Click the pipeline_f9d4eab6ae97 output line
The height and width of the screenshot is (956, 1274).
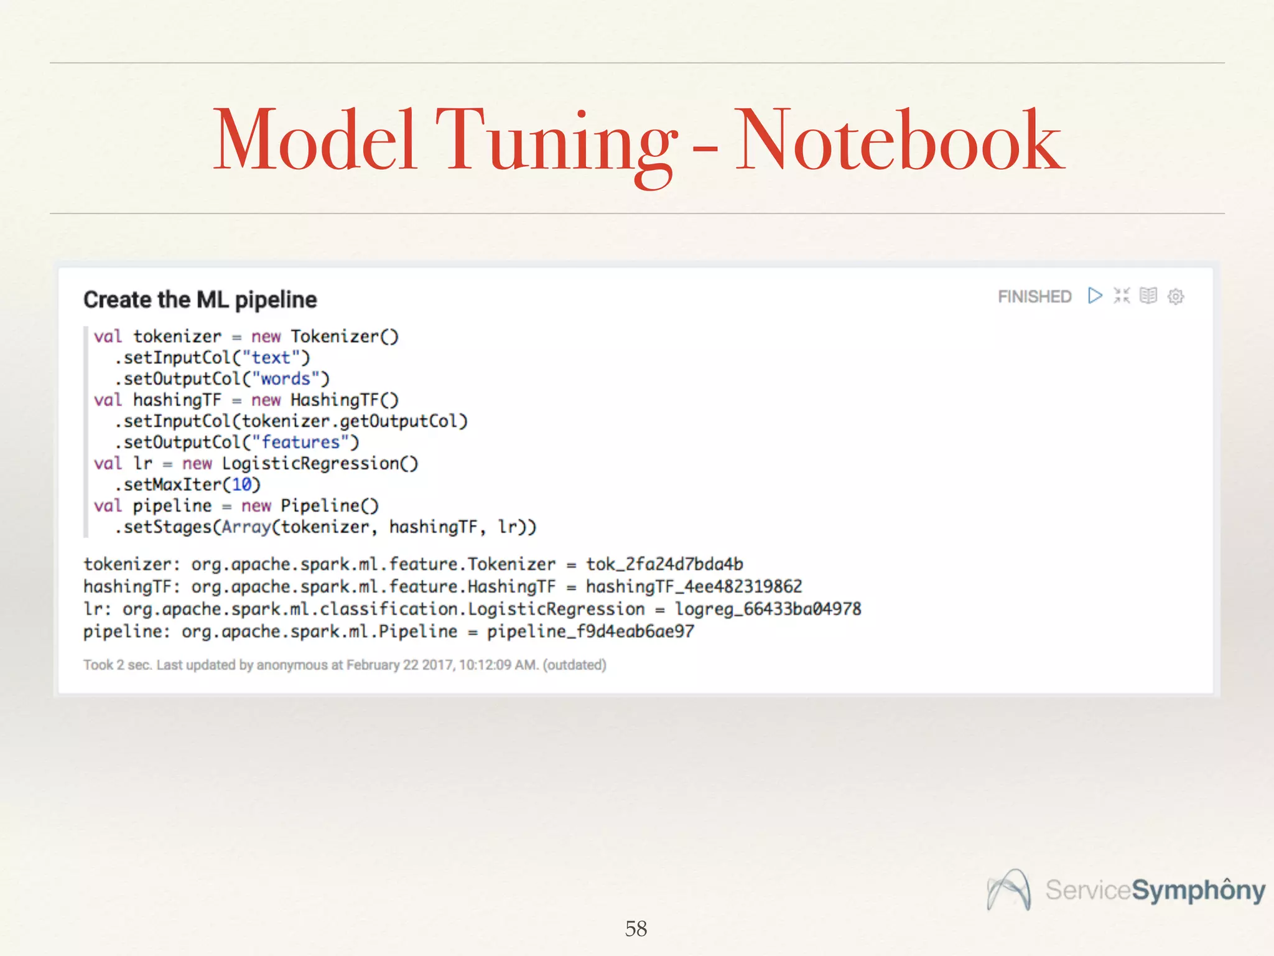click(388, 632)
